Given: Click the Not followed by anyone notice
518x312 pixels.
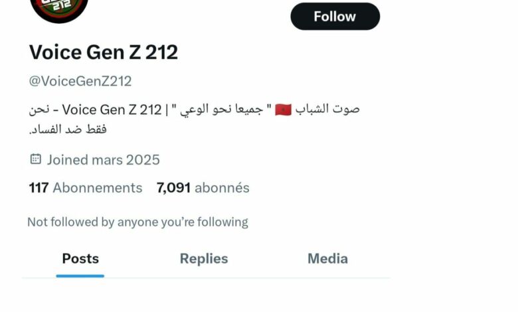Looking at the screenshot, I should 137,222.
